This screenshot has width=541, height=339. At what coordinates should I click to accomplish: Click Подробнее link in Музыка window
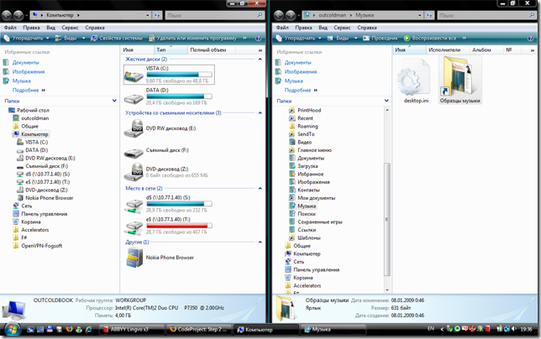click(297, 91)
